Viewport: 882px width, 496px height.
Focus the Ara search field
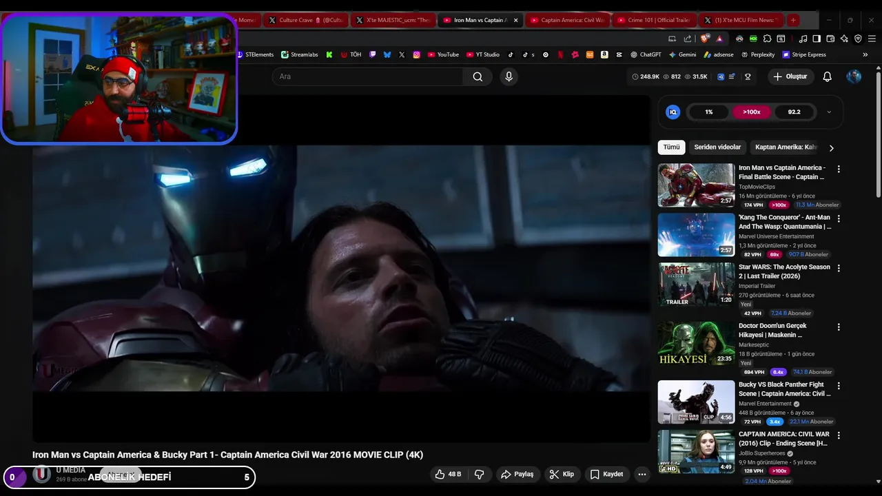368,76
